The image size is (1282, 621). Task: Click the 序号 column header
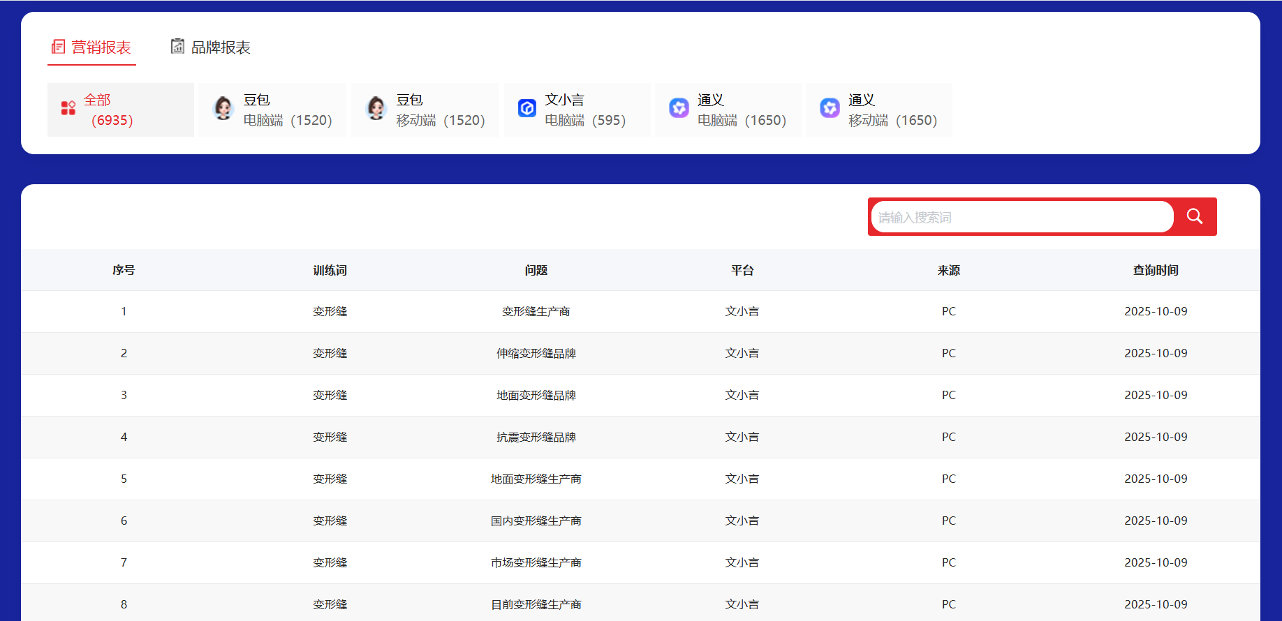pyautogui.click(x=124, y=270)
